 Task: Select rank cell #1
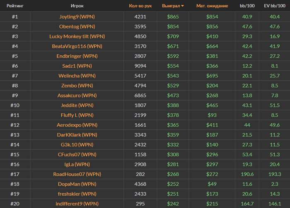tap(15, 17)
